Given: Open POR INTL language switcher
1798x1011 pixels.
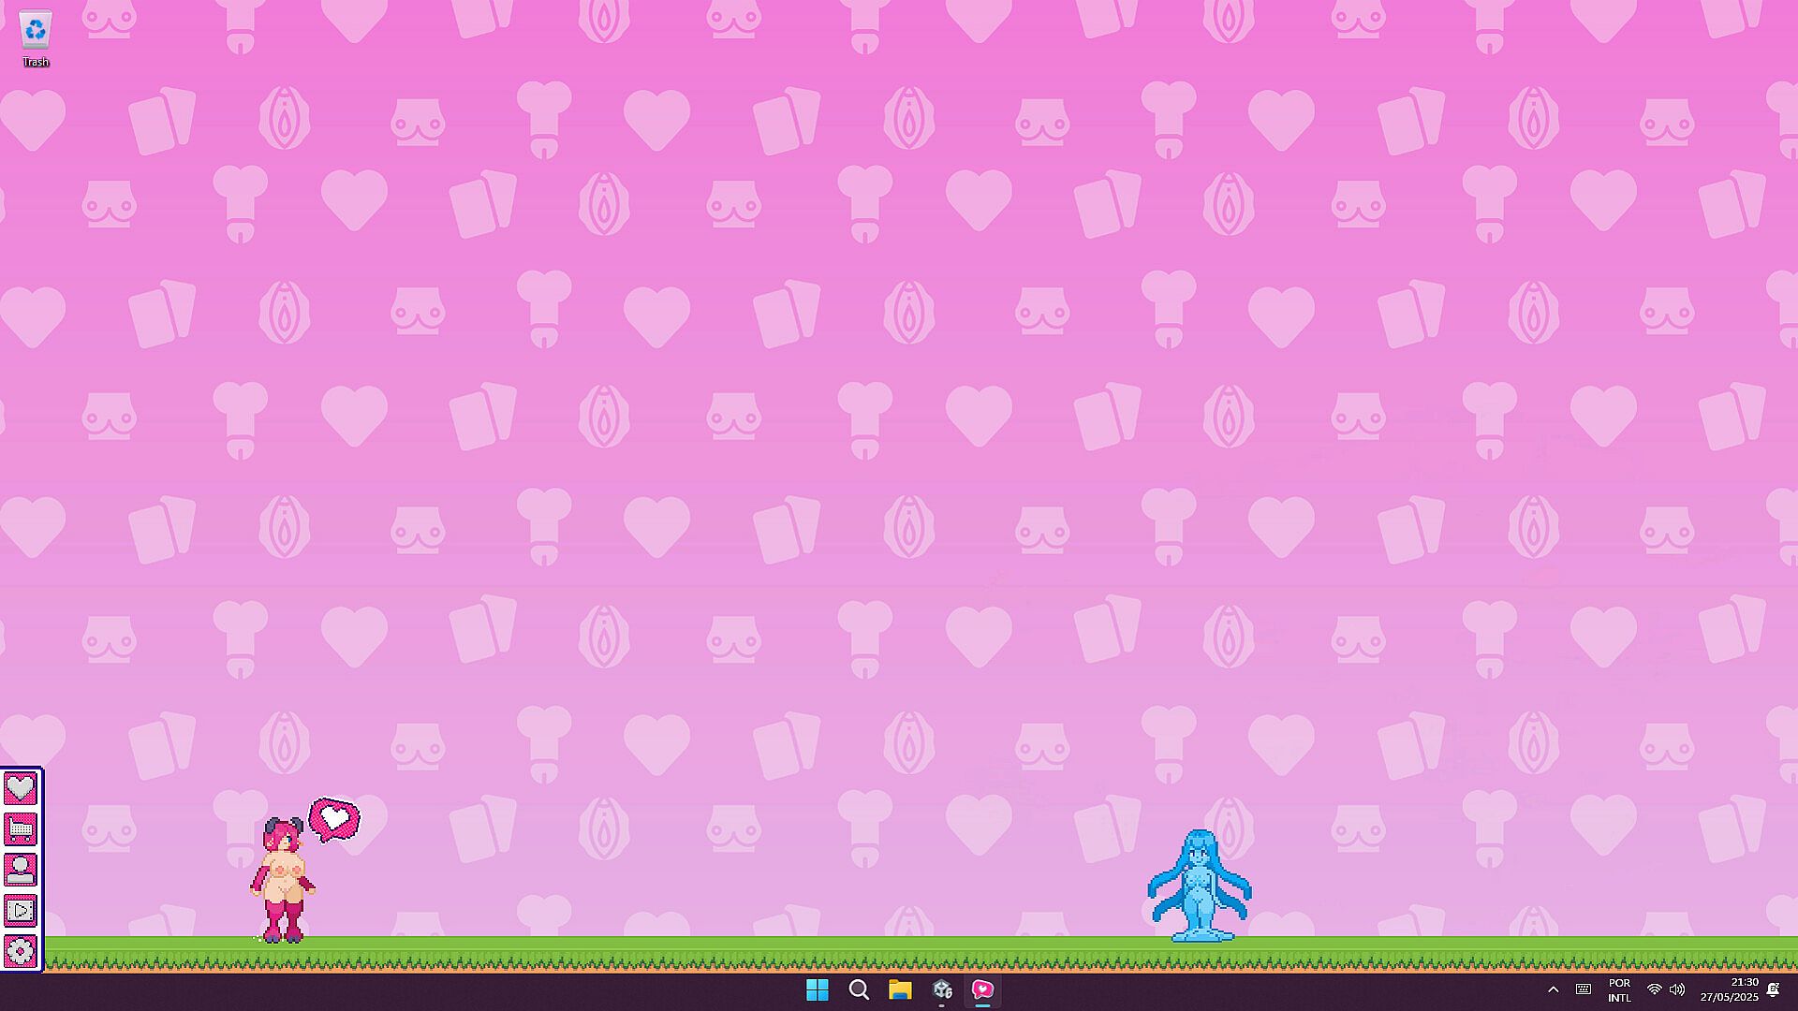Looking at the screenshot, I should coord(1619,990).
